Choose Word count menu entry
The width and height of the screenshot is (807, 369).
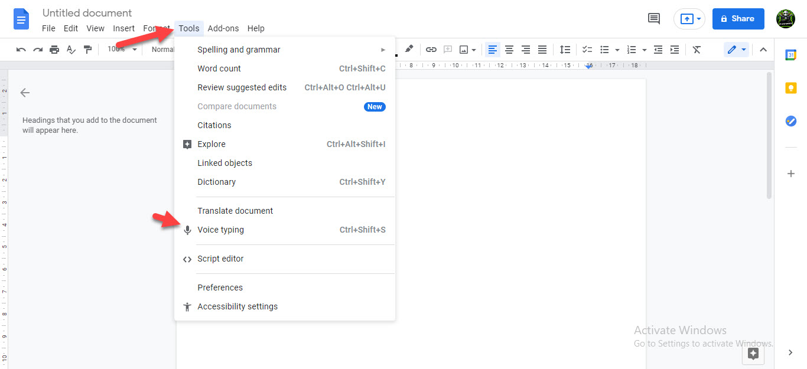[219, 68]
